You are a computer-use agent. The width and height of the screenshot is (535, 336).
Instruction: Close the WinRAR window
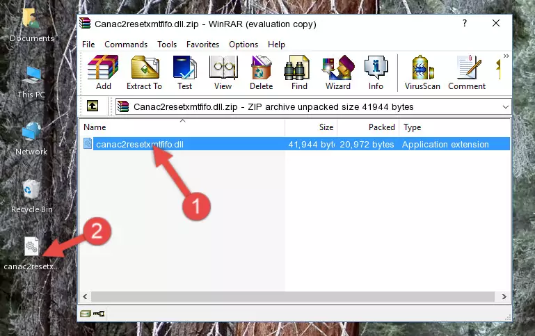coord(496,23)
